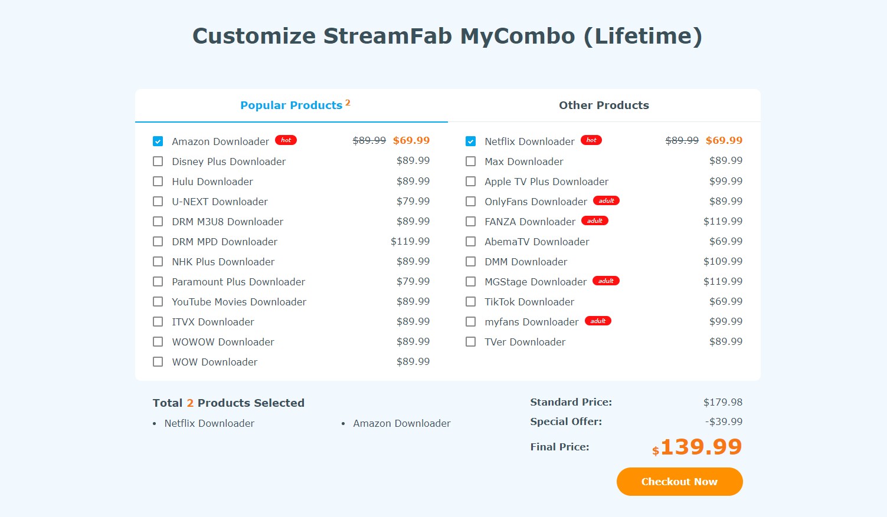Click the Standard Price $179.98 value
Image resolution: width=887 pixels, height=517 pixels.
click(723, 402)
